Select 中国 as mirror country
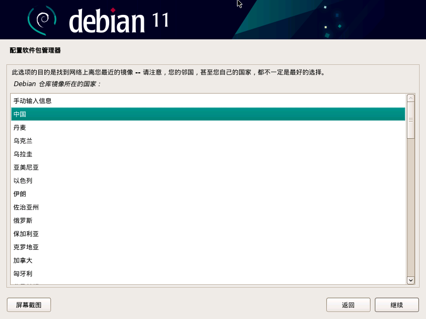The width and height of the screenshot is (426, 319). pos(20,114)
